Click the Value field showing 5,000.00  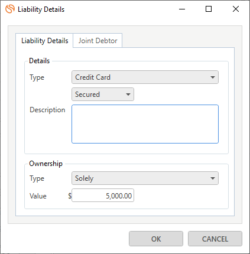(103, 196)
